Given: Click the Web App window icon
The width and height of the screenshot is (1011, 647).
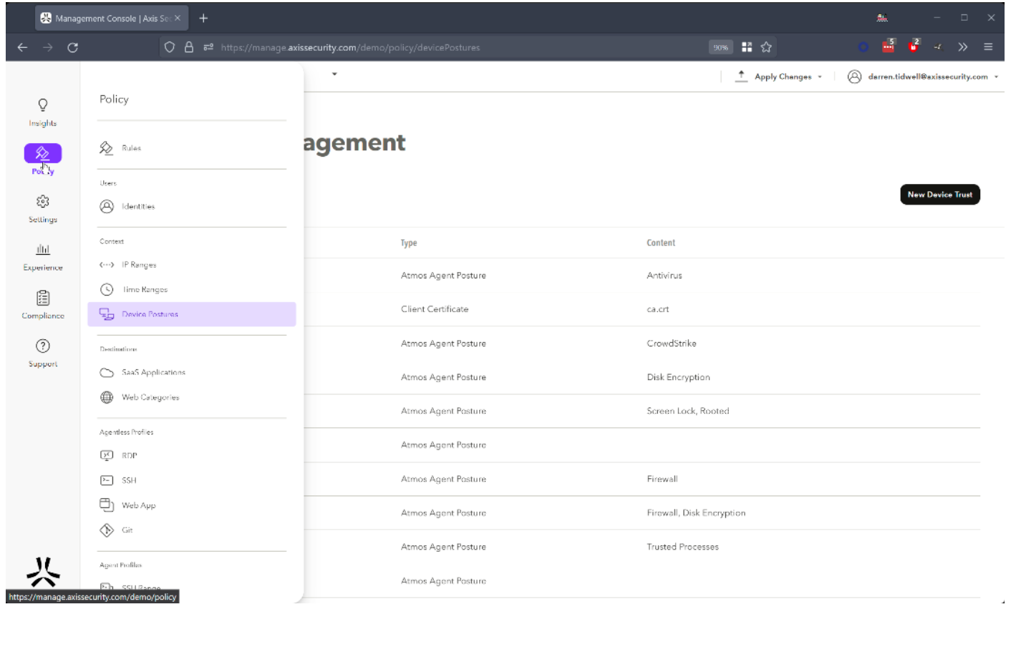Looking at the screenshot, I should 107,505.
